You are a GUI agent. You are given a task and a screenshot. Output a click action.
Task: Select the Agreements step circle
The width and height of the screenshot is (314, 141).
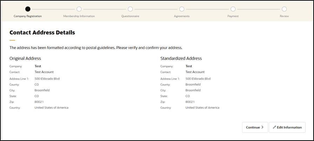click(182, 9)
